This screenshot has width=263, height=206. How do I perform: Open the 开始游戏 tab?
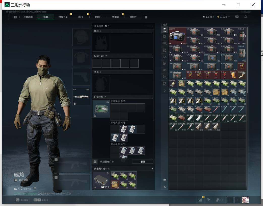tap(28, 17)
